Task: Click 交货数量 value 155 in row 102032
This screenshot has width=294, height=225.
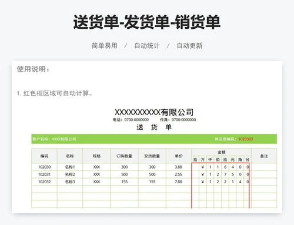Action: point(152,182)
